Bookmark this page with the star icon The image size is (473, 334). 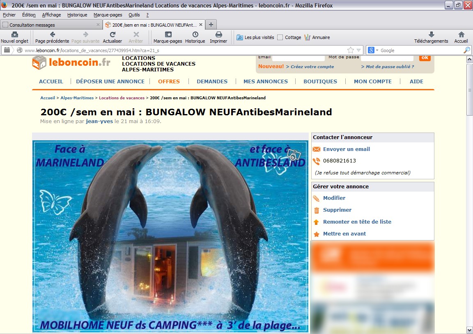click(351, 50)
